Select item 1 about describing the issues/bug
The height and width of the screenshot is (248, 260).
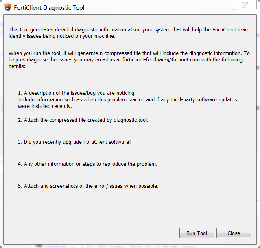(x=77, y=93)
